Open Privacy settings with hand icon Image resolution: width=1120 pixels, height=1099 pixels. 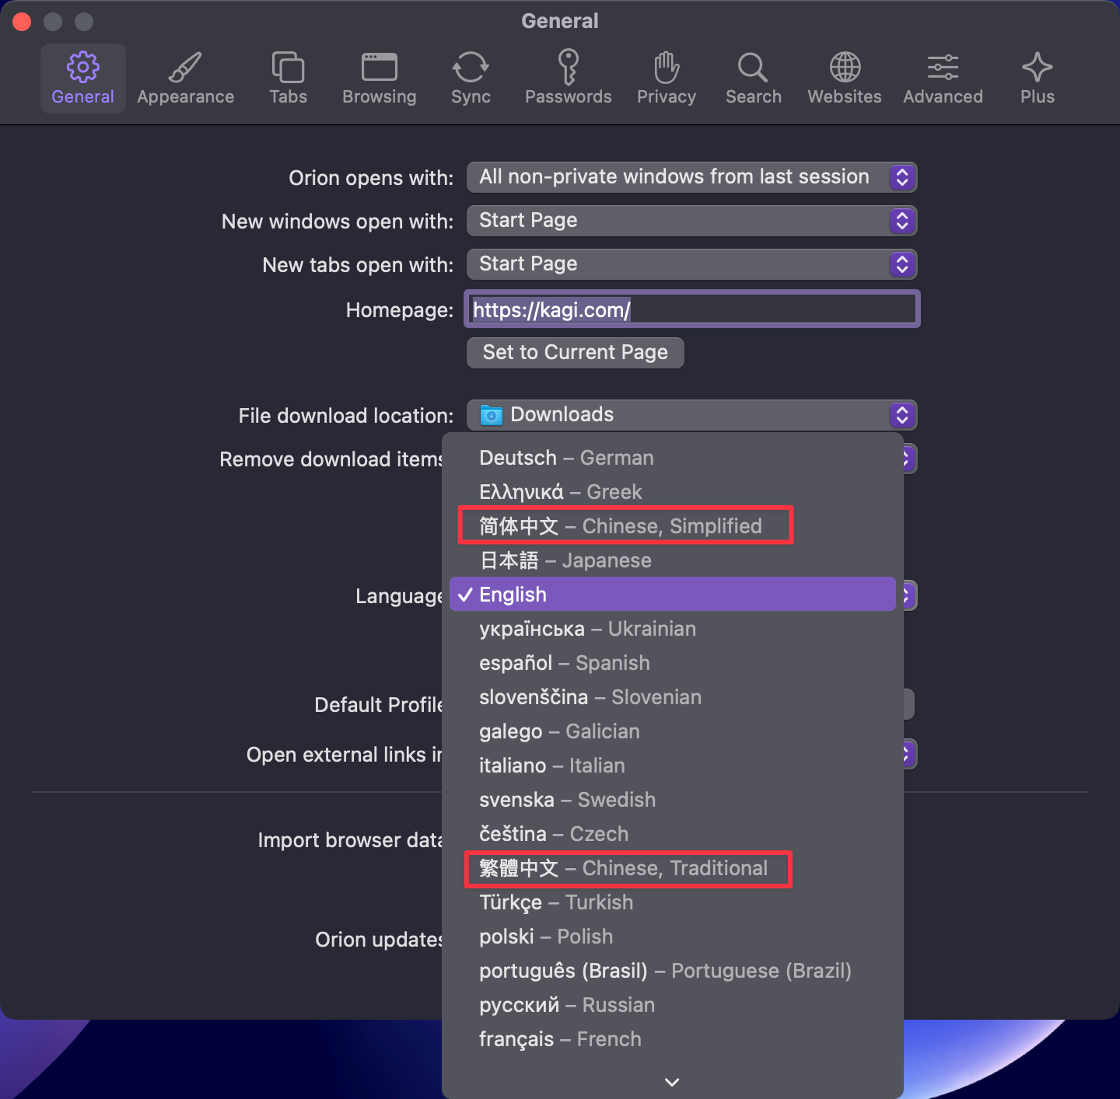point(666,78)
